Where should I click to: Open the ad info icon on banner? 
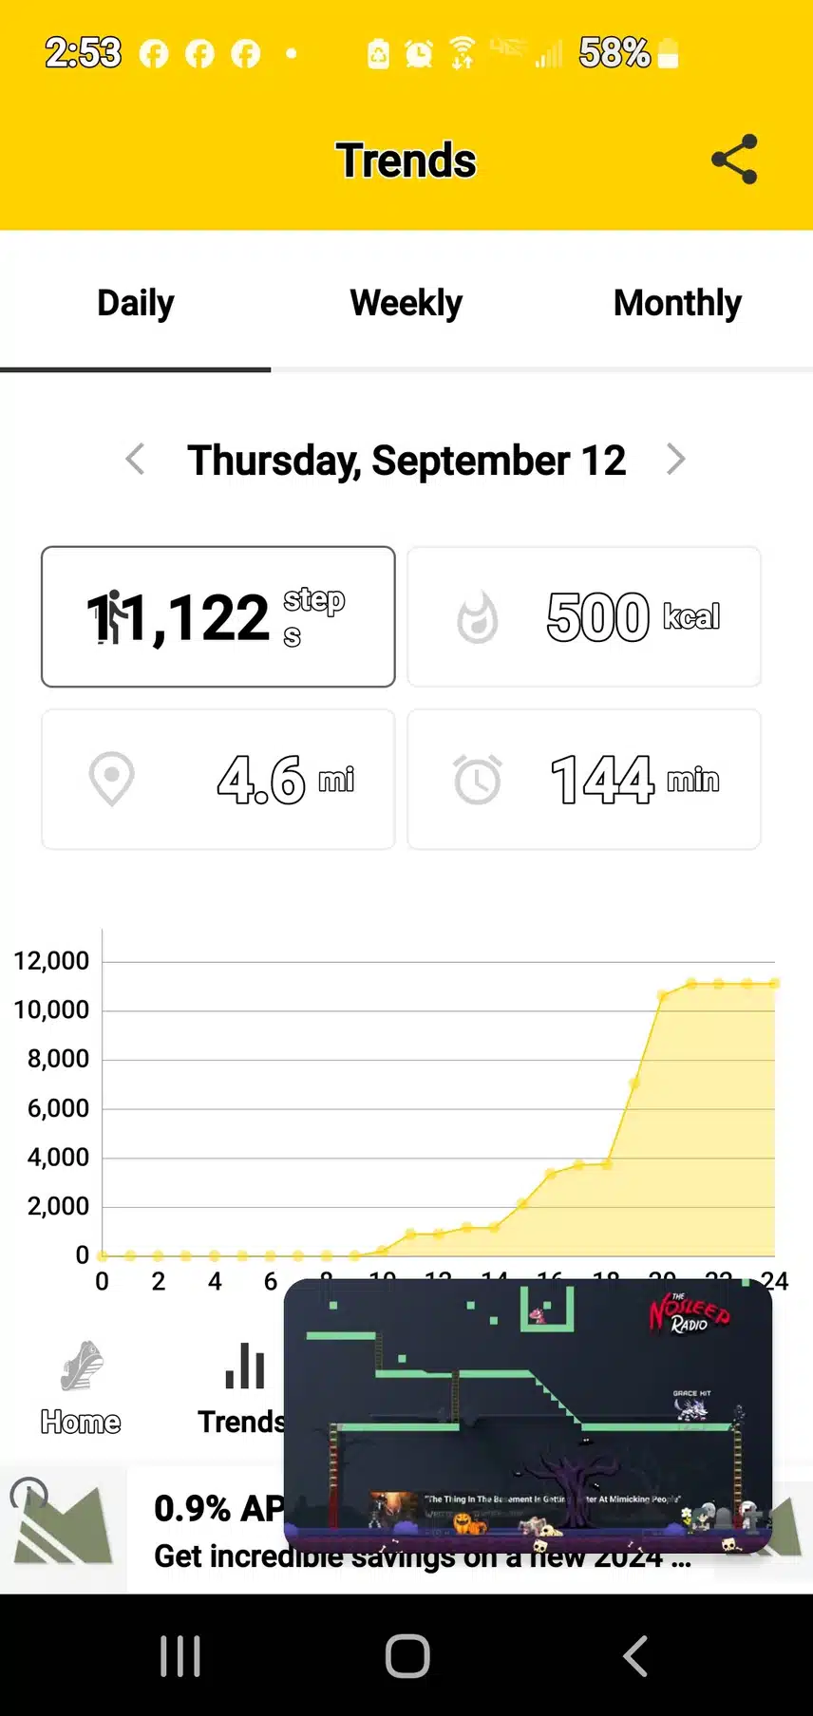(x=28, y=1496)
